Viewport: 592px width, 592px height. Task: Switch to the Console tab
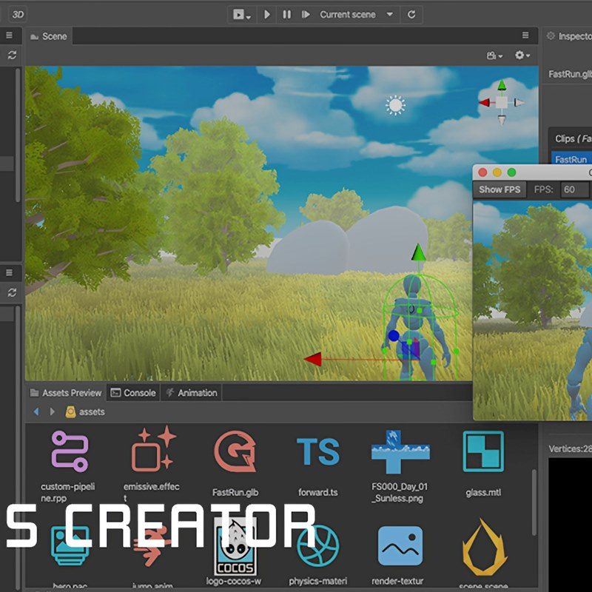click(x=133, y=393)
